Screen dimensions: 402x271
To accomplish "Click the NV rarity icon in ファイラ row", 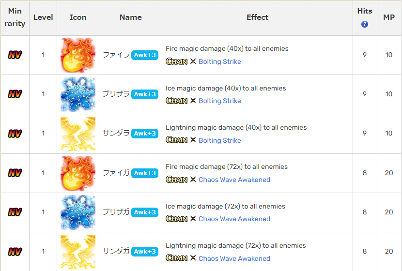I will 15,55.
